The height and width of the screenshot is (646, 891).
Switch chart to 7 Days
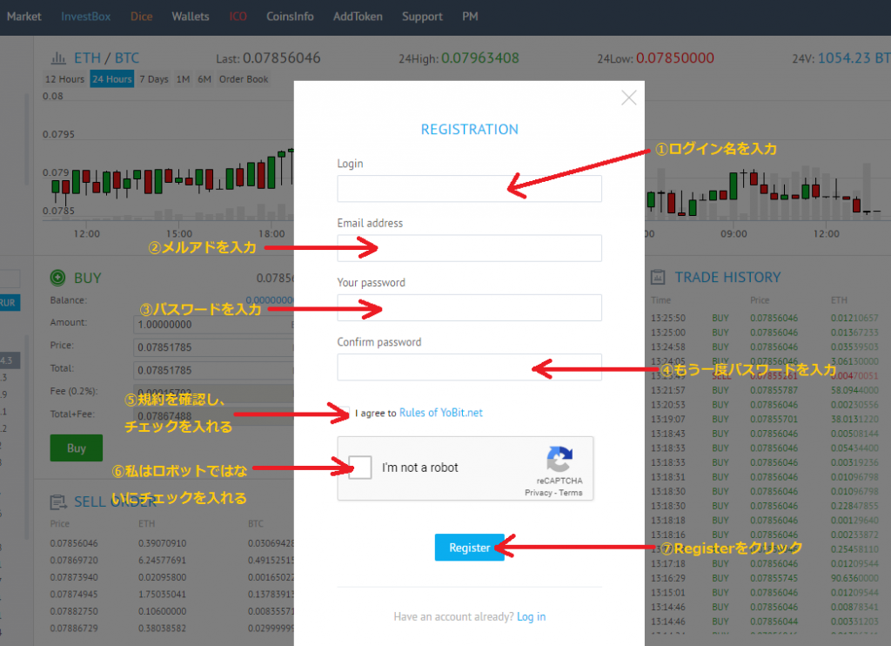[154, 79]
